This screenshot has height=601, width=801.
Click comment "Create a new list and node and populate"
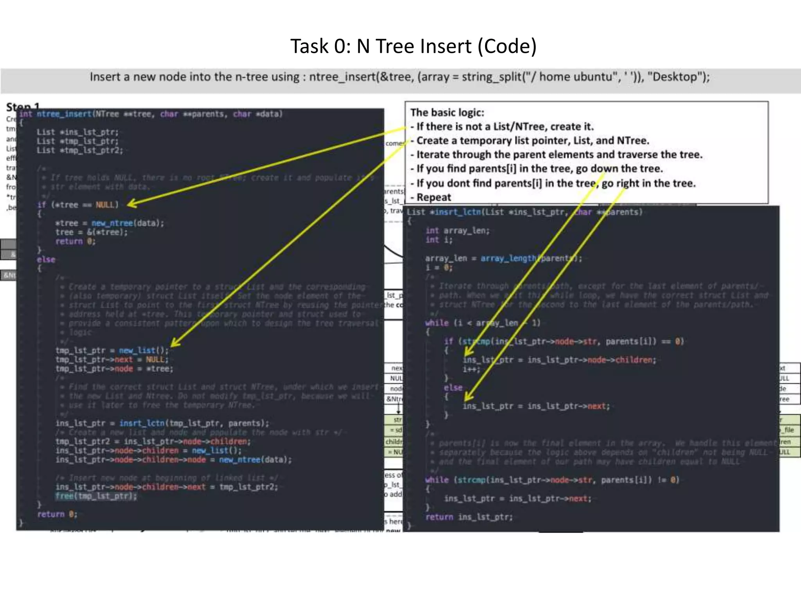click(x=199, y=432)
